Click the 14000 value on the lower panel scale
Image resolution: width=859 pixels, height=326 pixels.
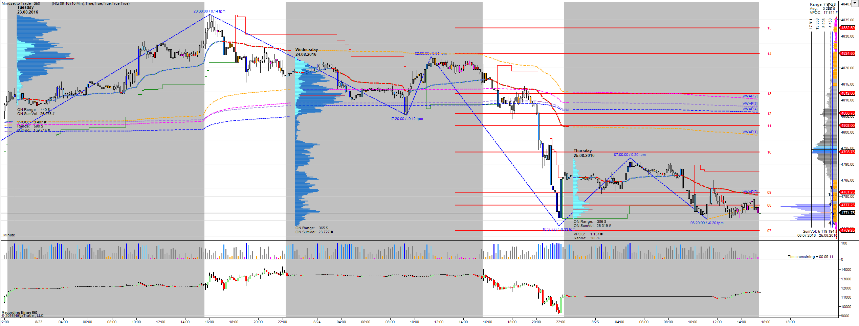pyautogui.click(x=846, y=270)
